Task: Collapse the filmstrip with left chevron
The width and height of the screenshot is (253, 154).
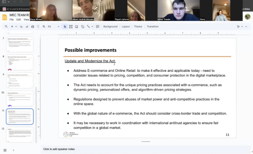Action: point(13,150)
